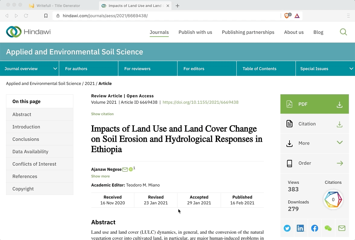Reload the current page
The width and height of the screenshot is (355, 240).
26,16
